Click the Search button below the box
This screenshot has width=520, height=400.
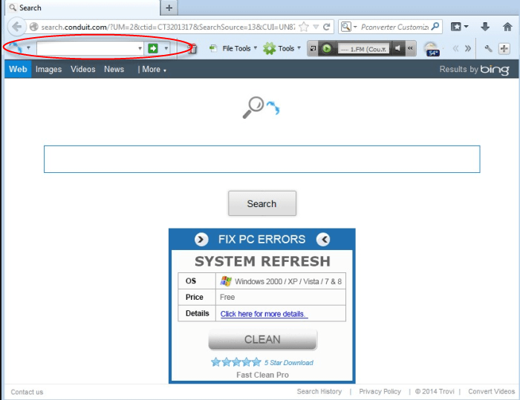coord(262,203)
